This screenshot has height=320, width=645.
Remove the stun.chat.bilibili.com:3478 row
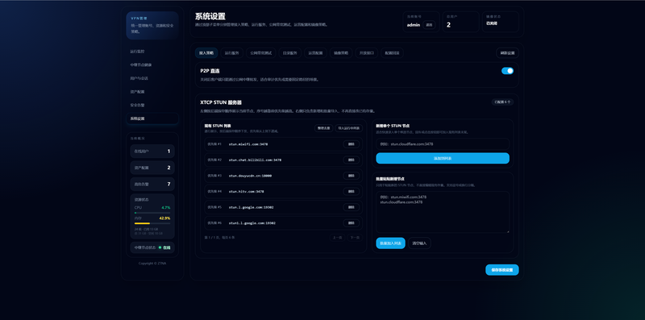click(351, 160)
